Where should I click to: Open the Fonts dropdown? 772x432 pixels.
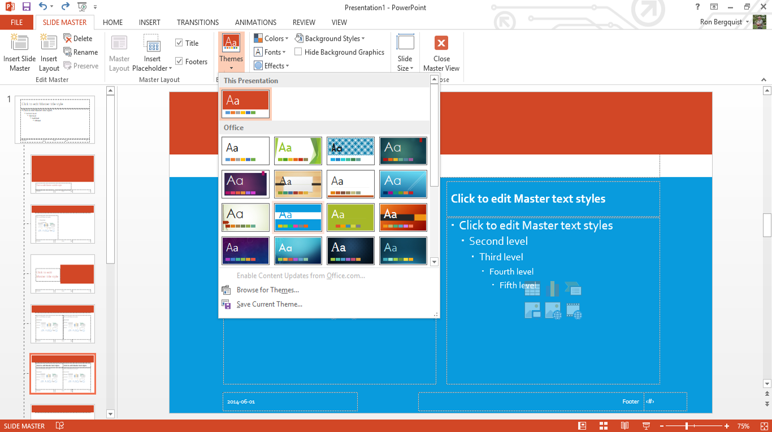[x=270, y=52]
